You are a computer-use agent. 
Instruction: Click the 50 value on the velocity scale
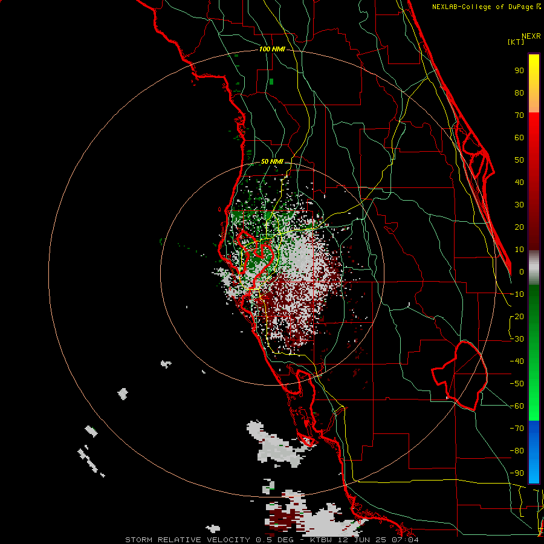coord(519,160)
